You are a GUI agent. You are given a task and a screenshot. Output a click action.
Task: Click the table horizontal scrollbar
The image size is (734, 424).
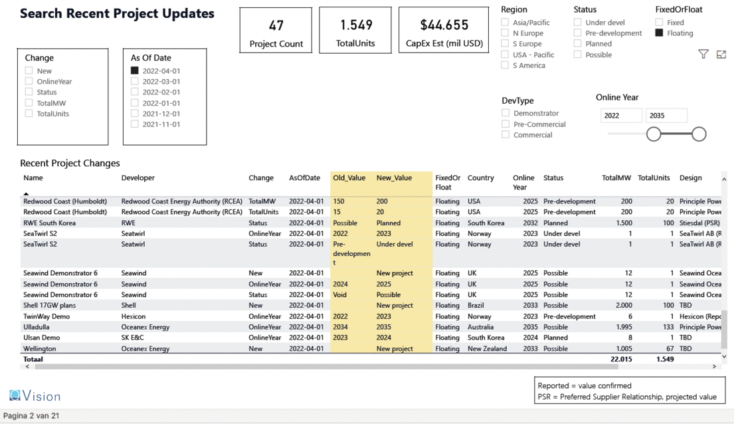(x=326, y=367)
